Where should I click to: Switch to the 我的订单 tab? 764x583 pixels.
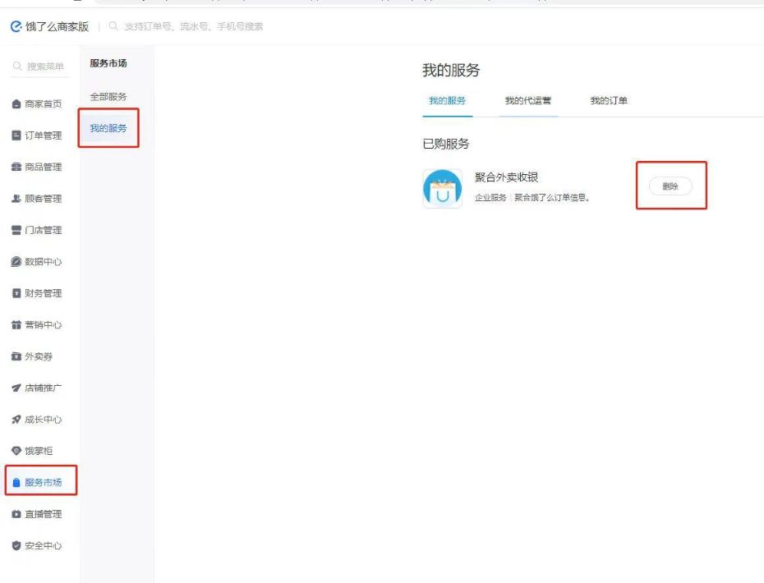coord(609,101)
